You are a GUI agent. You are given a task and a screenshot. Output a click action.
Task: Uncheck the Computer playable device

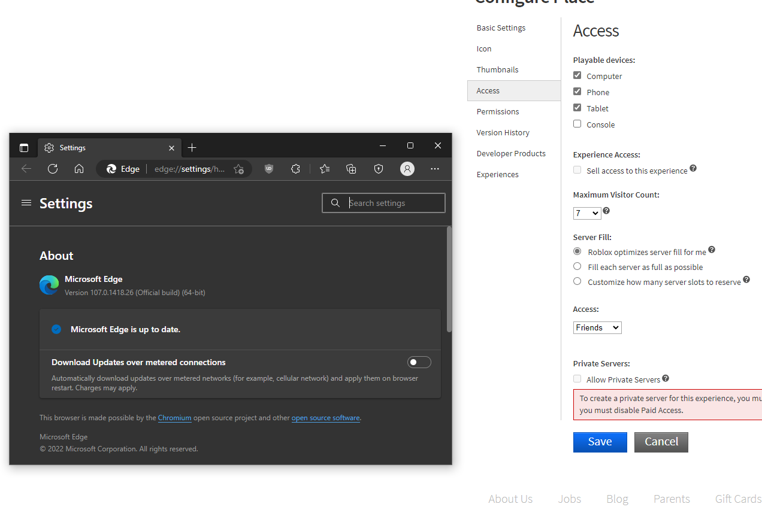[577, 75]
